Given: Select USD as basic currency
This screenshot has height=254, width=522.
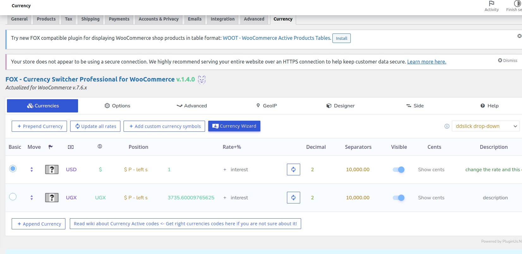Looking at the screenshot, I should [x=13, y=169].
